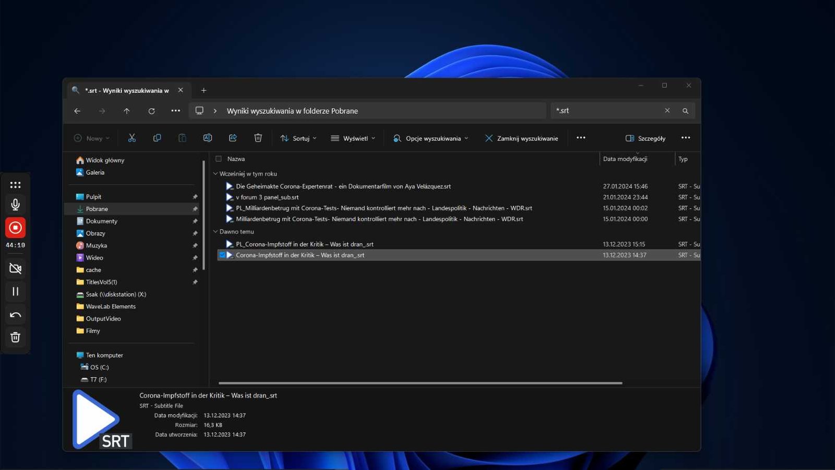The width and height of the screenshot is (835, 470).
Task: Open the Nowy dropdown
Action: click(x=92, y=138)
